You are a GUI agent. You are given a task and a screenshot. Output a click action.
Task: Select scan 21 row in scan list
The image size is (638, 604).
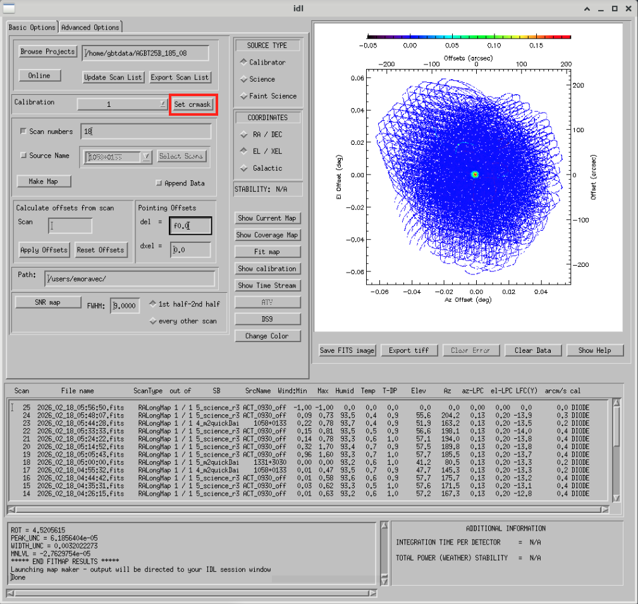pos(305,439)
